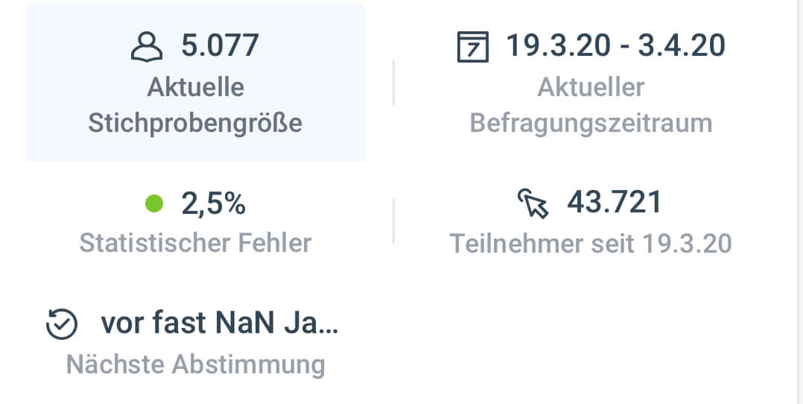Click the truncated text vor fast NaN Ja…
This screenshot has height=404, width=803.
(219, 324)
